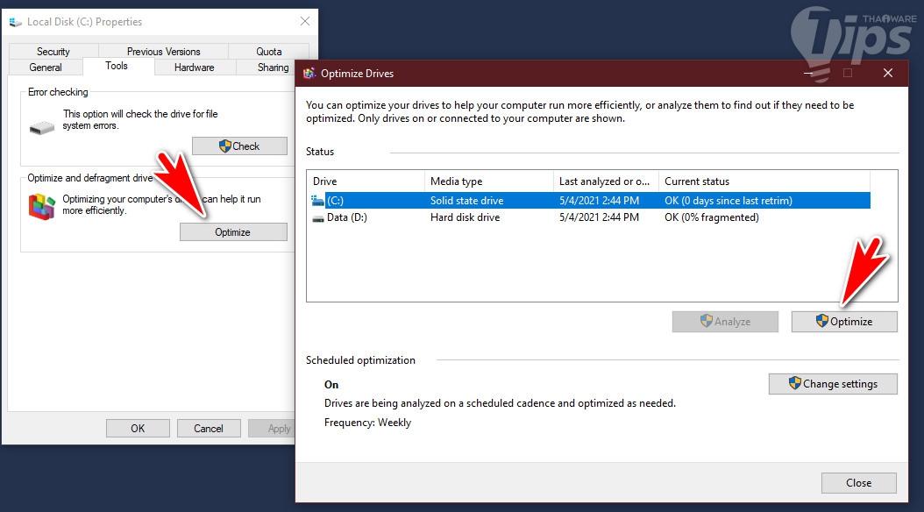Image resolution: width=924 pixels, height=512 pixels.
Task: Click the Optimize Drives title bar icon
Action: (x=309, y=74)
